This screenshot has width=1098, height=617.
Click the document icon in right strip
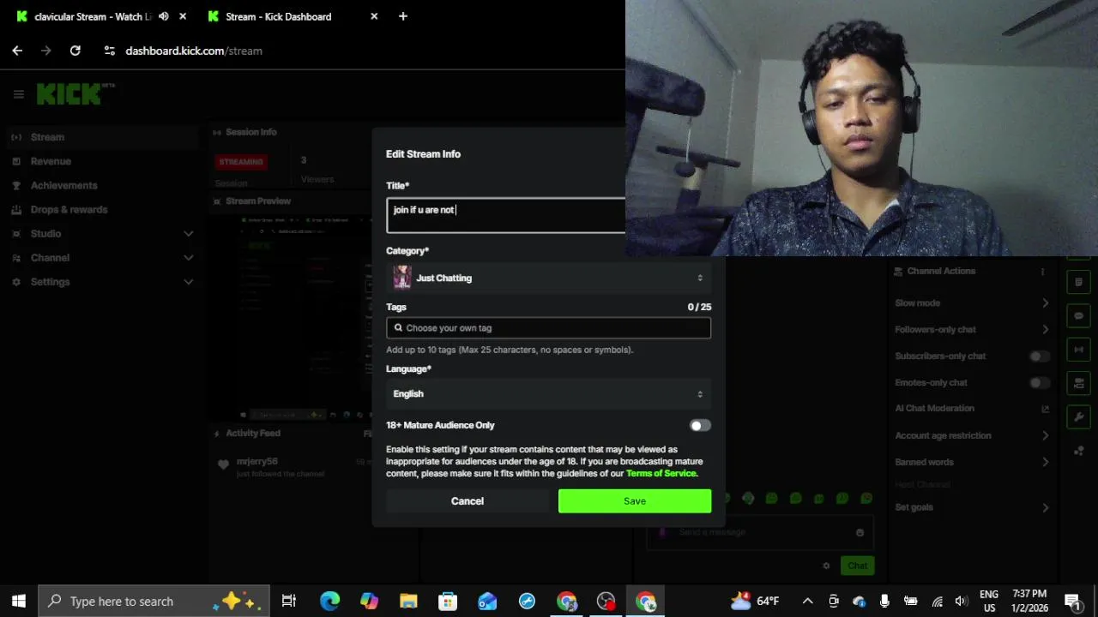[1078, 282]
